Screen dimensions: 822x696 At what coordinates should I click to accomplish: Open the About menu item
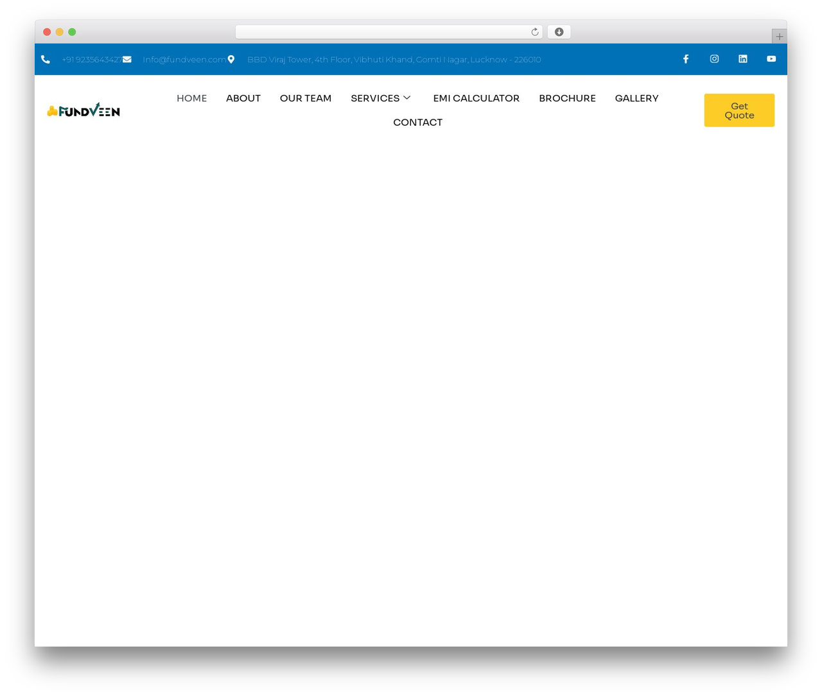243,98
